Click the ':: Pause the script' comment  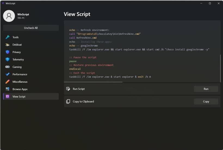[83, 57]
